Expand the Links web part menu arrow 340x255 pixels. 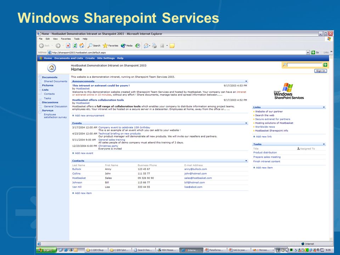tap(324, 107)
